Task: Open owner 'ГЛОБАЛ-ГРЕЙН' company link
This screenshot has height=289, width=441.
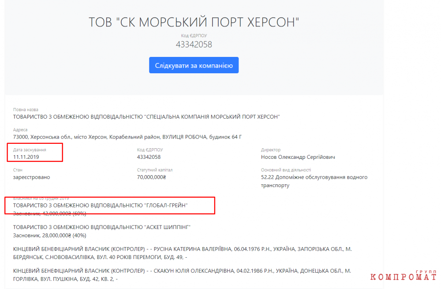Action: pyautogui.click(x=101, y=206)
